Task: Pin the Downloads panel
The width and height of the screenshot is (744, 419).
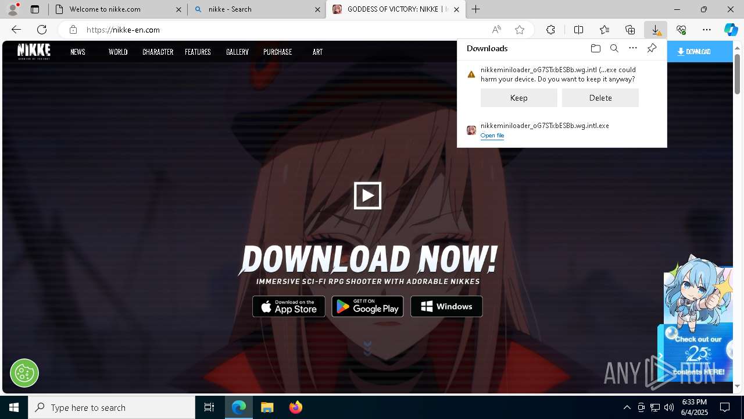Action: [x=652, y=48]
